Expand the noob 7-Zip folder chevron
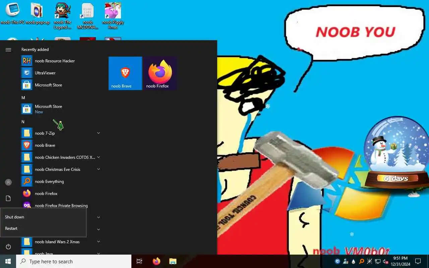Viewport: 429px width, 268px height. 99,133
